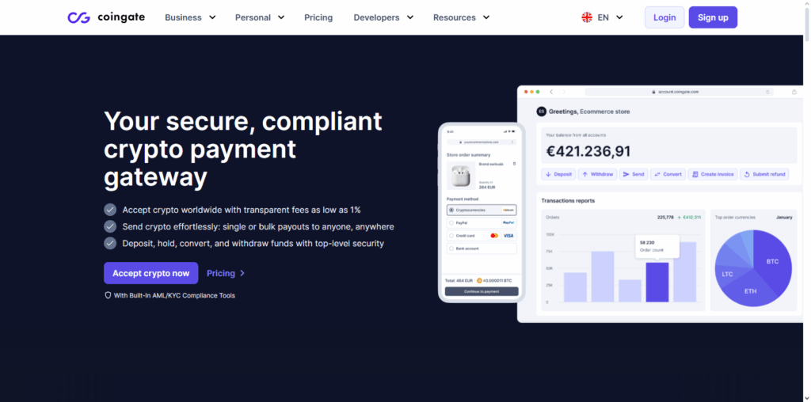Click the Send paper-plane button
The height and width of the screenshot is (402, 811).
click(633, 174)
